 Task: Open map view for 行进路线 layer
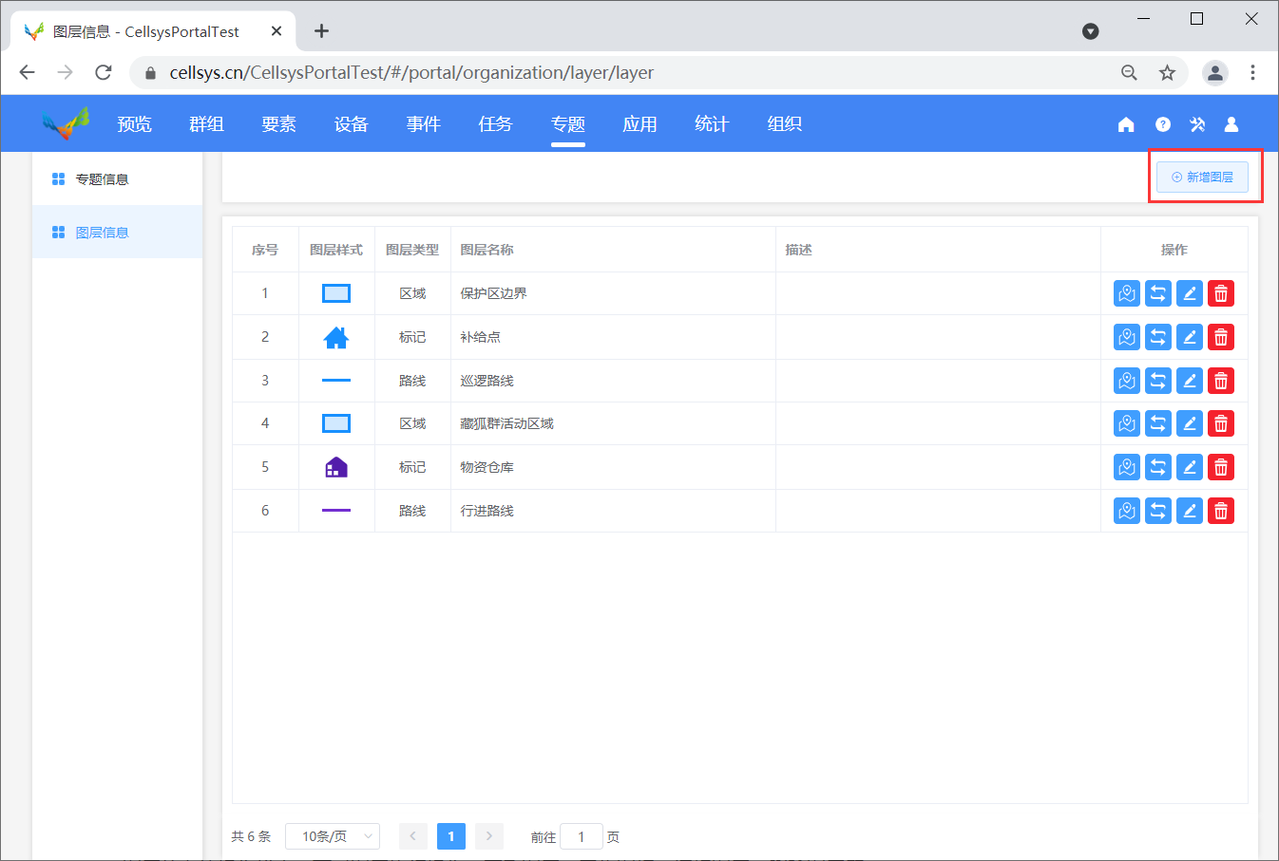pyautogui.click(x=1127, y=511)
